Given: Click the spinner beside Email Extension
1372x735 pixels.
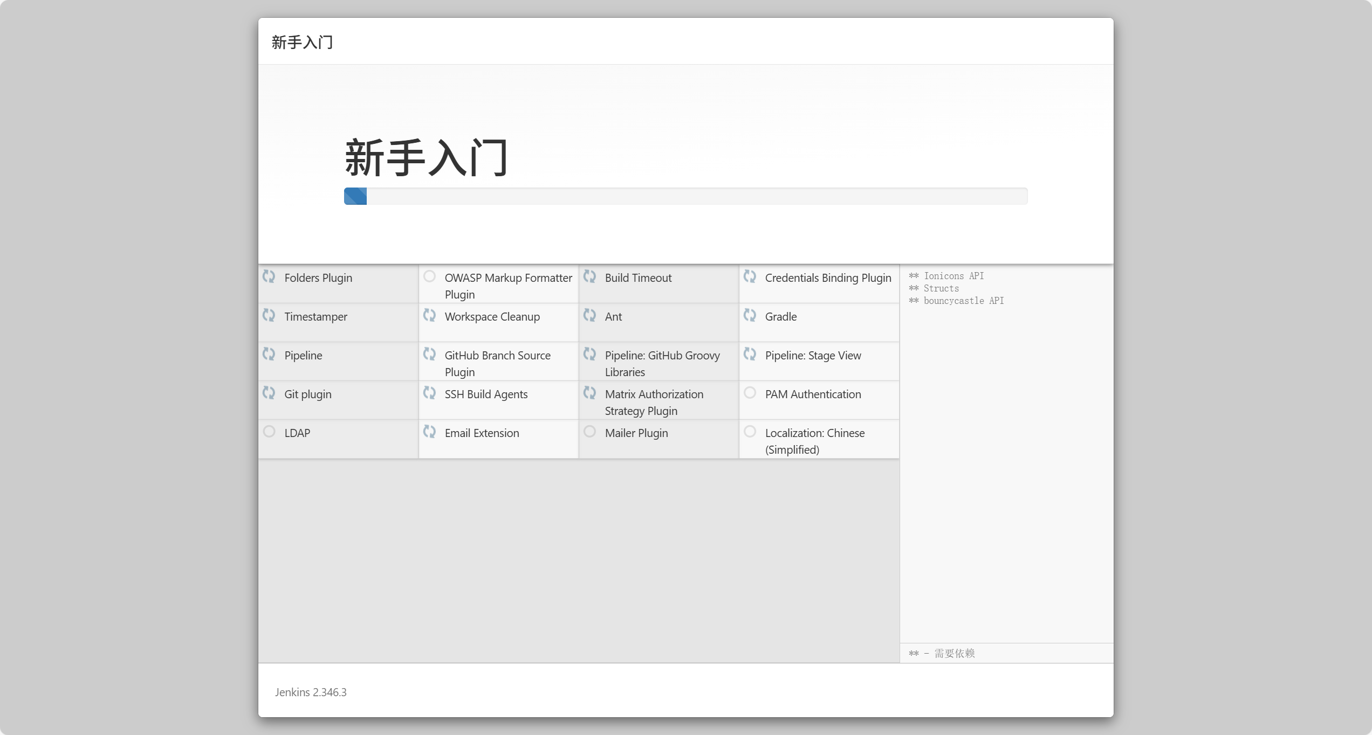Looking at the screenshot, I should [429, 432].
